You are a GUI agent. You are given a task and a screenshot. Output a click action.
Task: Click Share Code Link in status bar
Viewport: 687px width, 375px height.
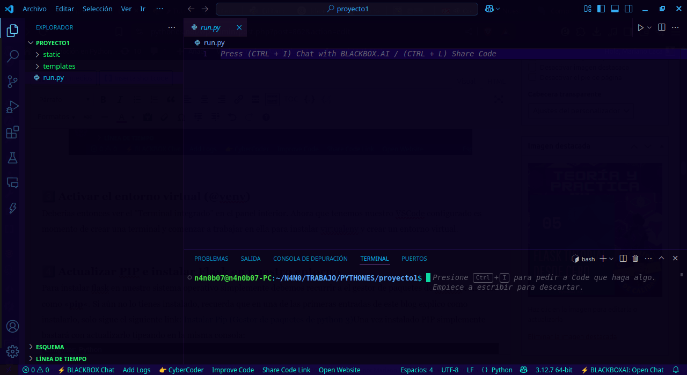(286, 370)
